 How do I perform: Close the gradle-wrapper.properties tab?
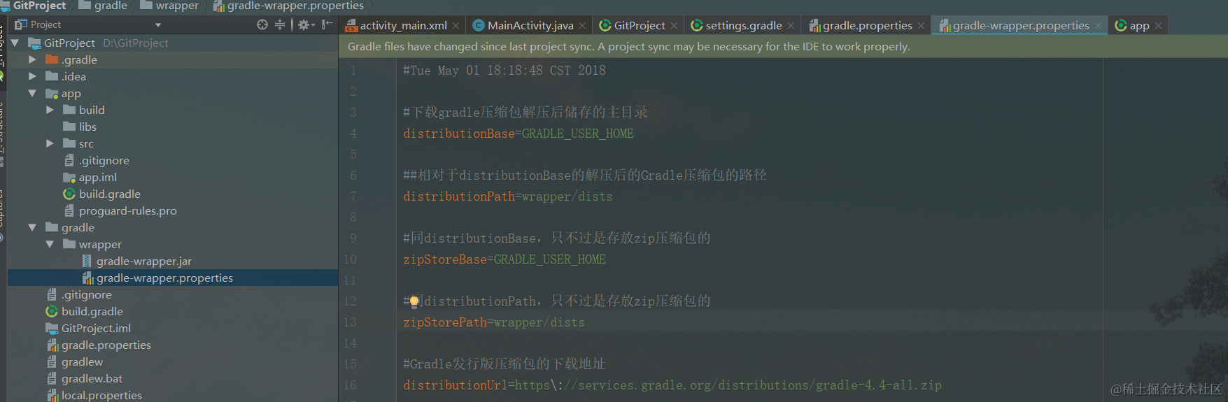coord(1098,26)
